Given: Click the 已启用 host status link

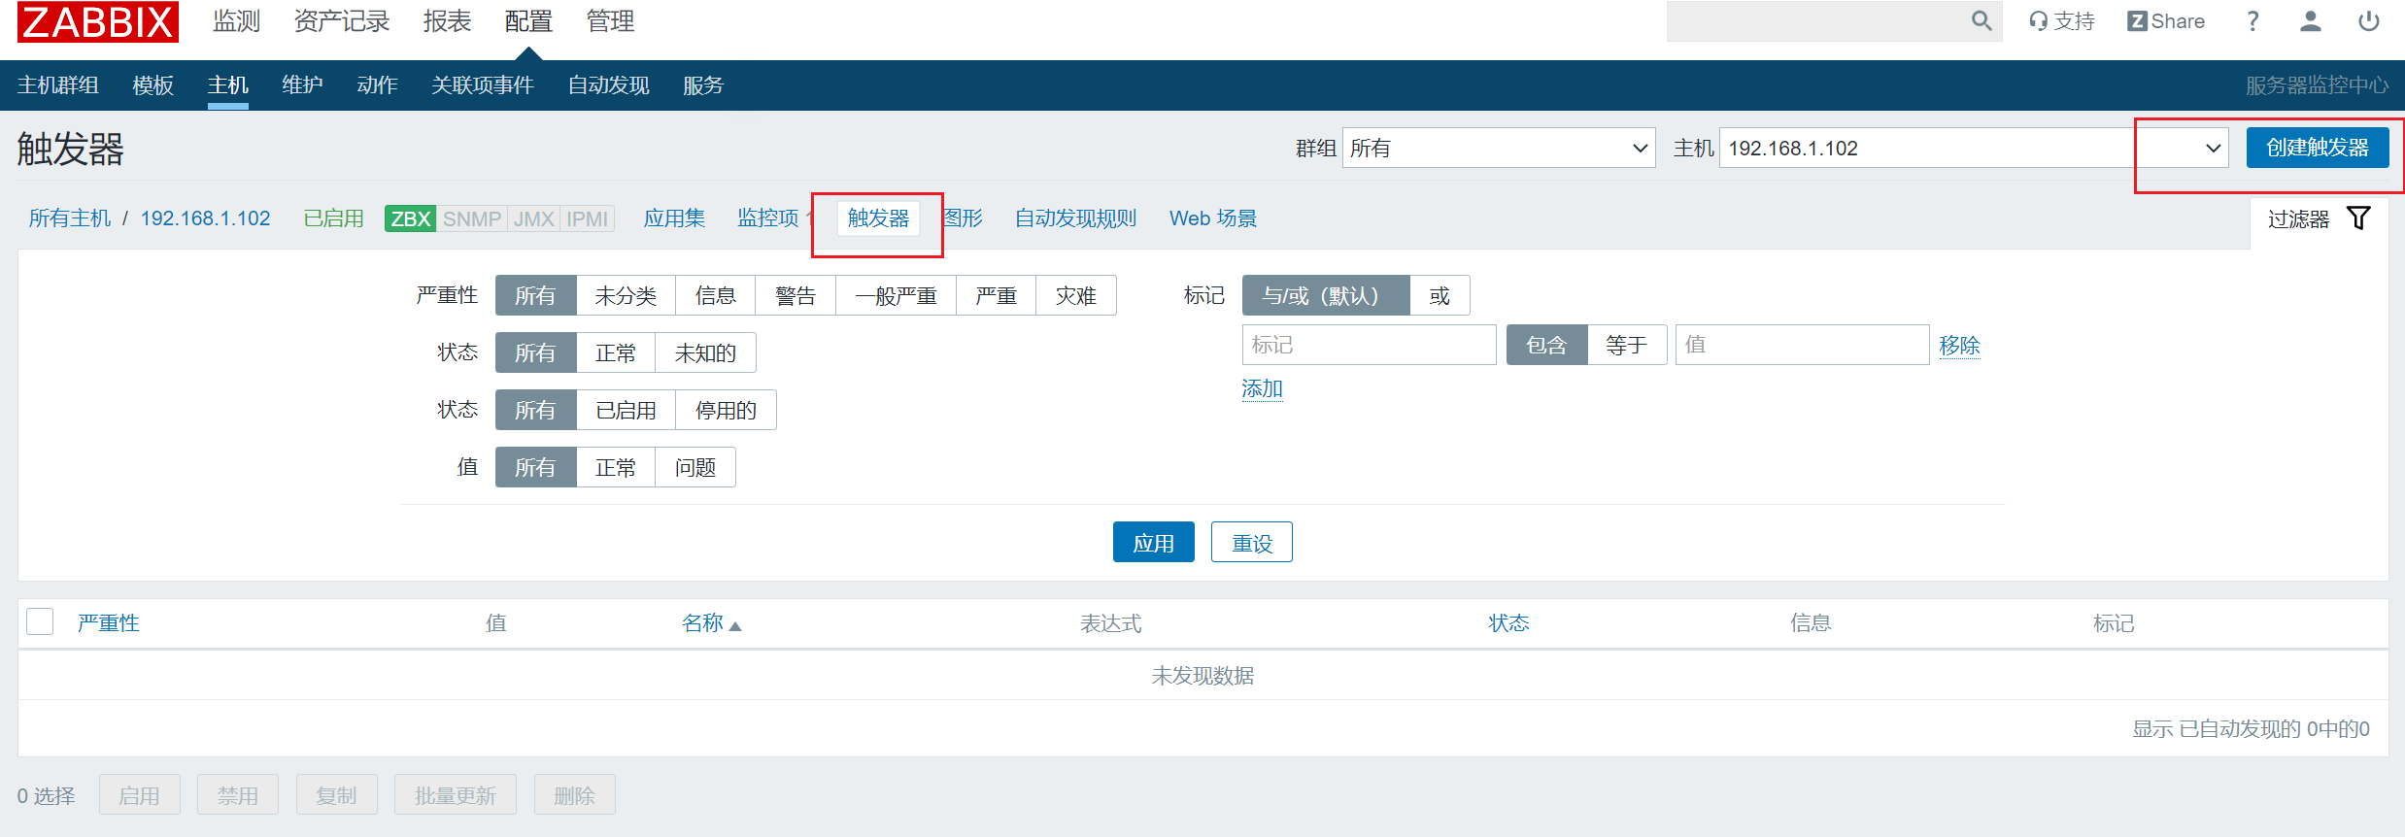Looking at the screenshot, I should pos(333,218).
